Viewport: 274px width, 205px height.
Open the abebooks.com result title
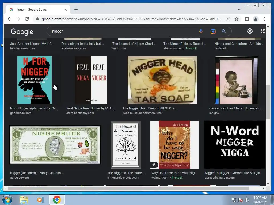185,44
